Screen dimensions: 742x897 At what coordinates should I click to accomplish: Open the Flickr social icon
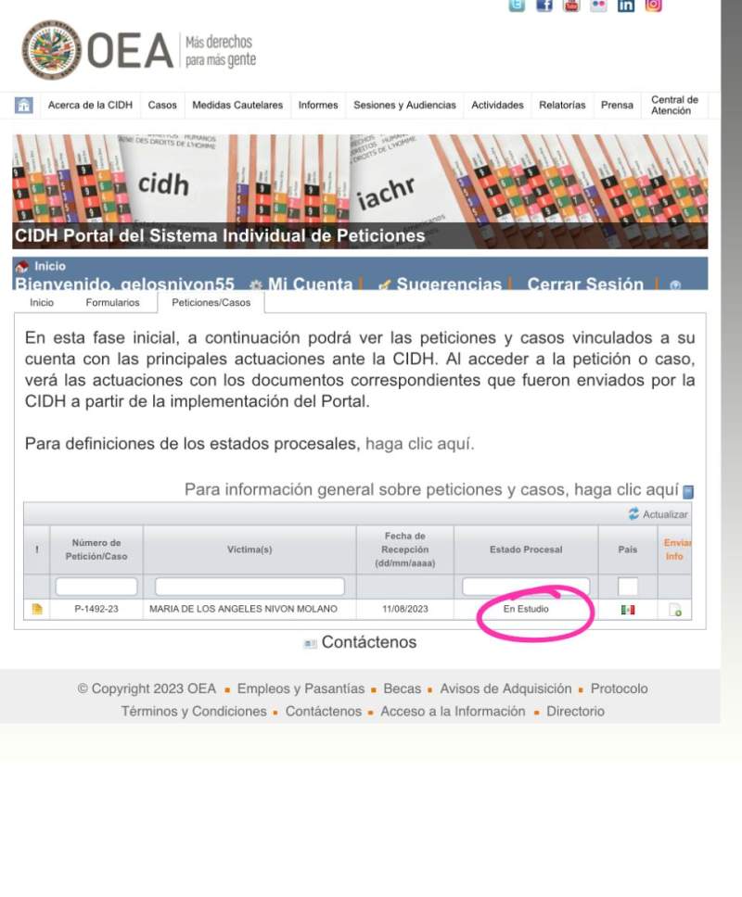coord(598,6)
